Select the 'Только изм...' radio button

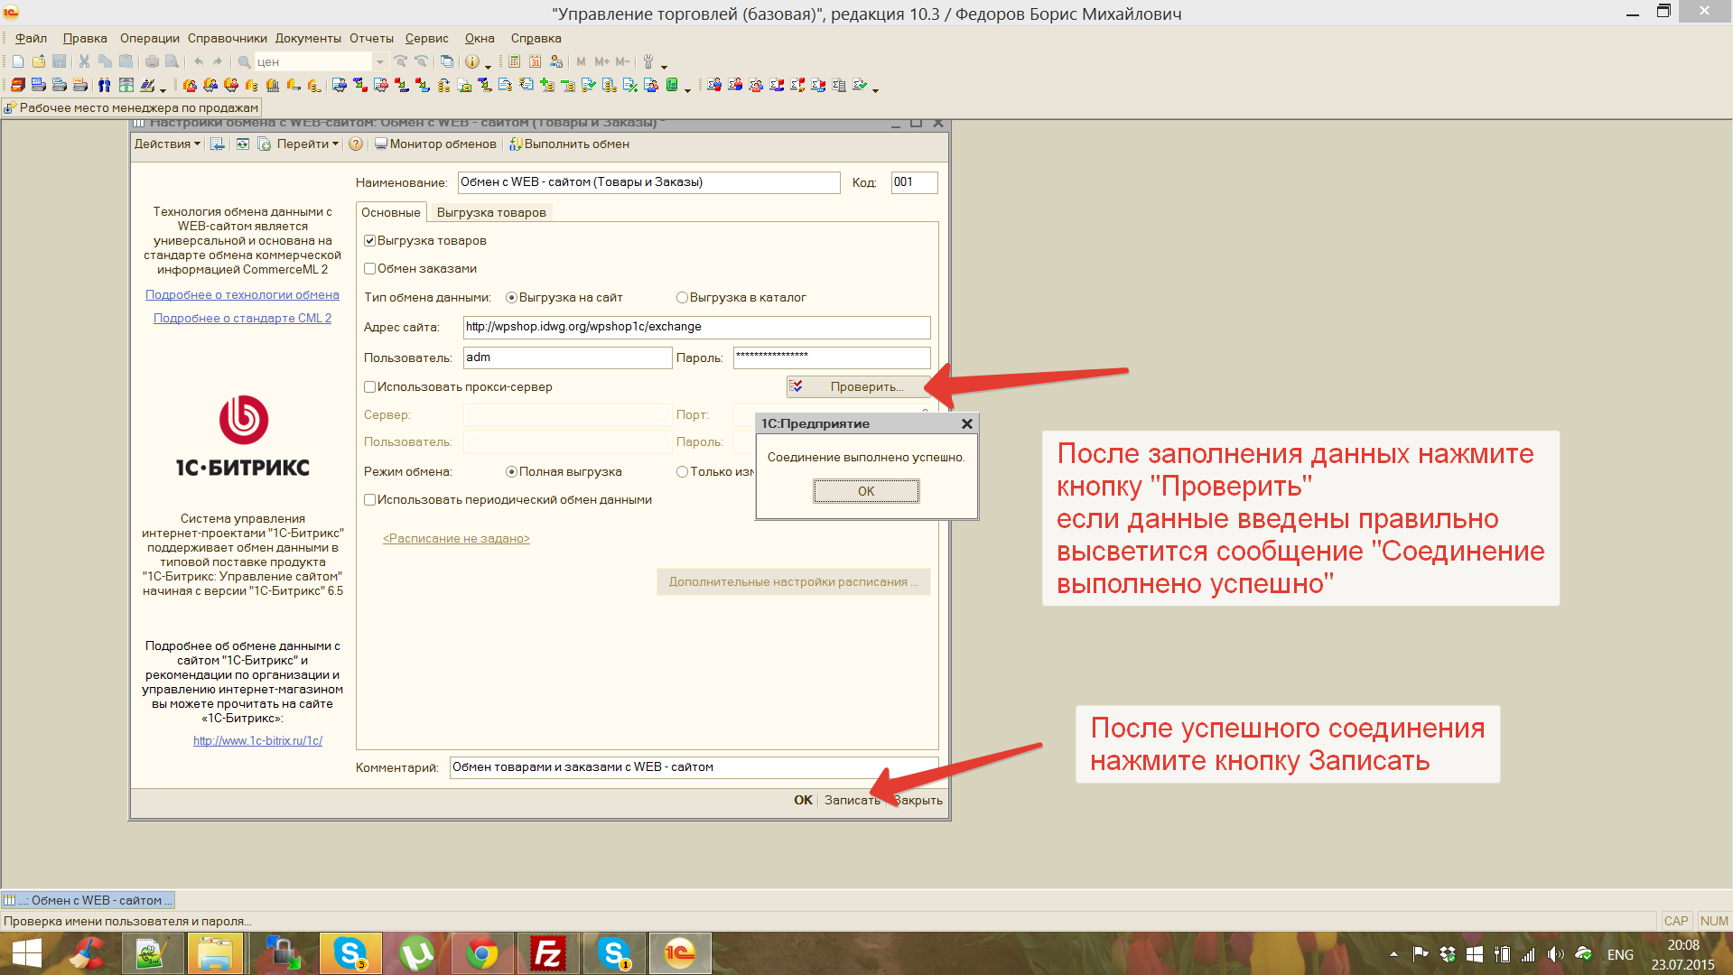(682, 471)
